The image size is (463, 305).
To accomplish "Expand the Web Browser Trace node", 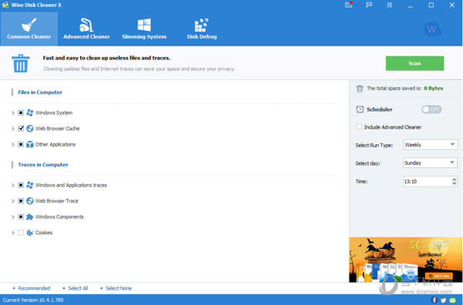I will point(12,201).
